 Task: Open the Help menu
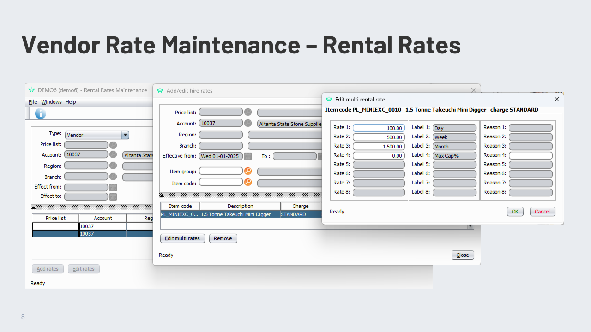click(x=71, y=102)
